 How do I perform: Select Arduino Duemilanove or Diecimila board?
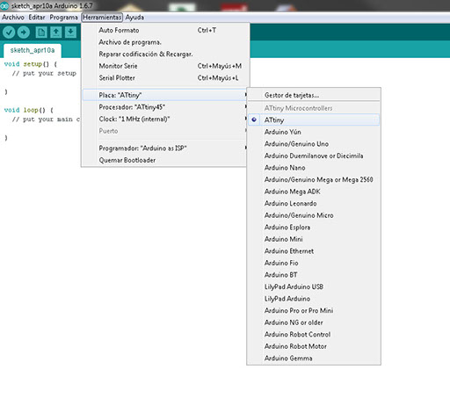click(313, 156)
